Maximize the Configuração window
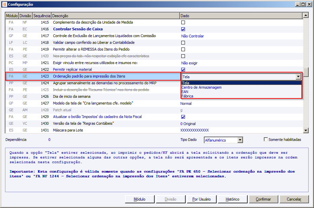314x208 pixels. tap(303, 4)
